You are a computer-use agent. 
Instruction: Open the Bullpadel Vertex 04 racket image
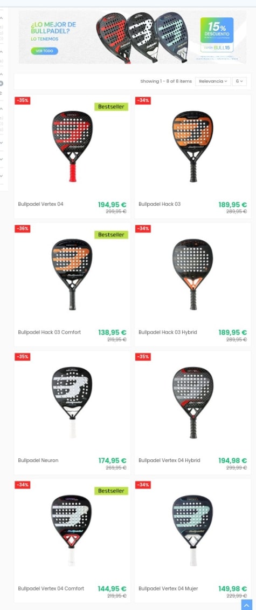coord(72,146)
